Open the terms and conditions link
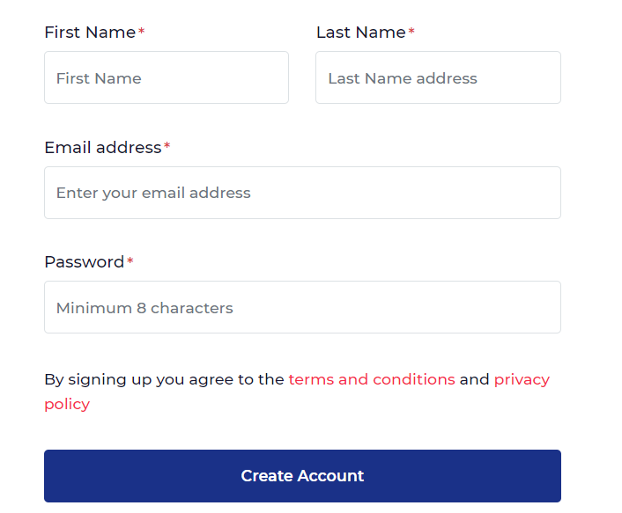Viewport: 622px width, 513px height. click(372, 379)
